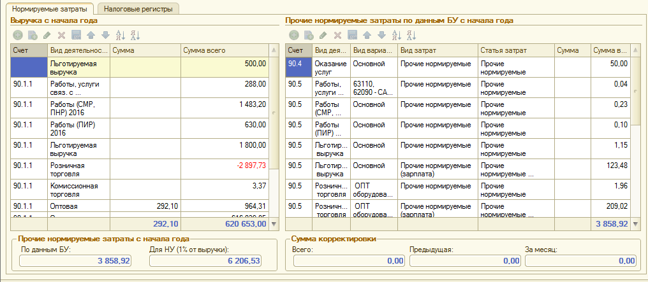Sort Выручка table ascending
This screenshot has height=282, width=648.
tap(119, 34)
